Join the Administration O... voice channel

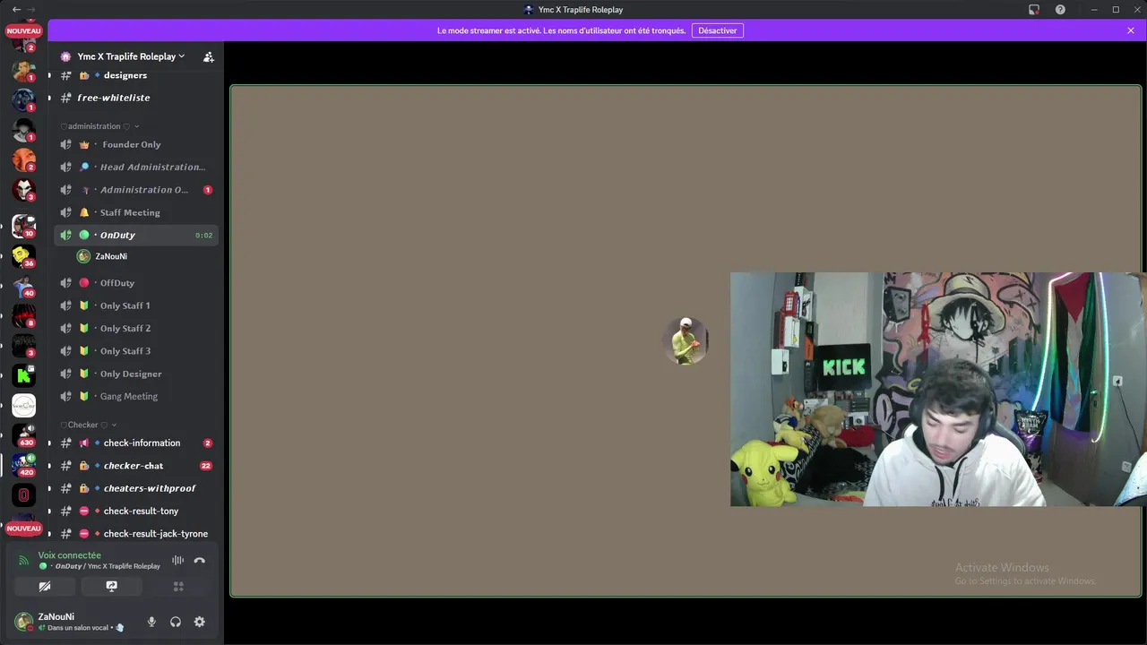point(135,190)
